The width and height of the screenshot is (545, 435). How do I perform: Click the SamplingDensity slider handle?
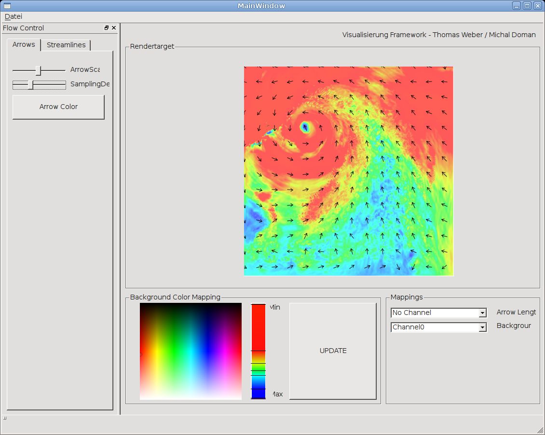point(30,85)
